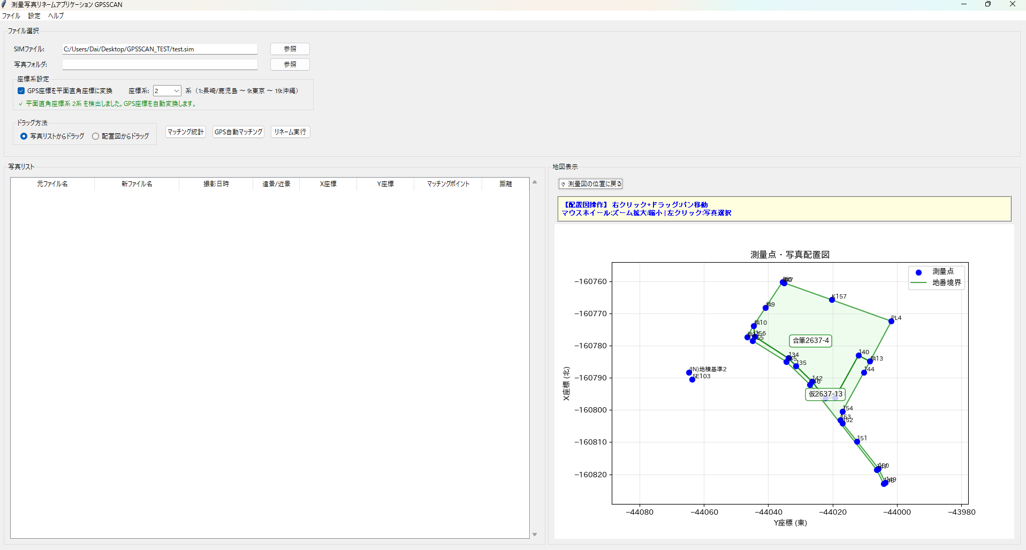Open the 設定 menu
This screenshot has height=550, width=1026.
[x=34, y=16]
